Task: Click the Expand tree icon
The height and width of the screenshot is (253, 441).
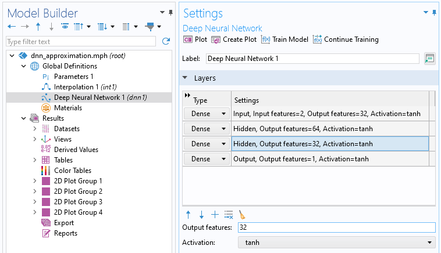Action: point(102,27)
